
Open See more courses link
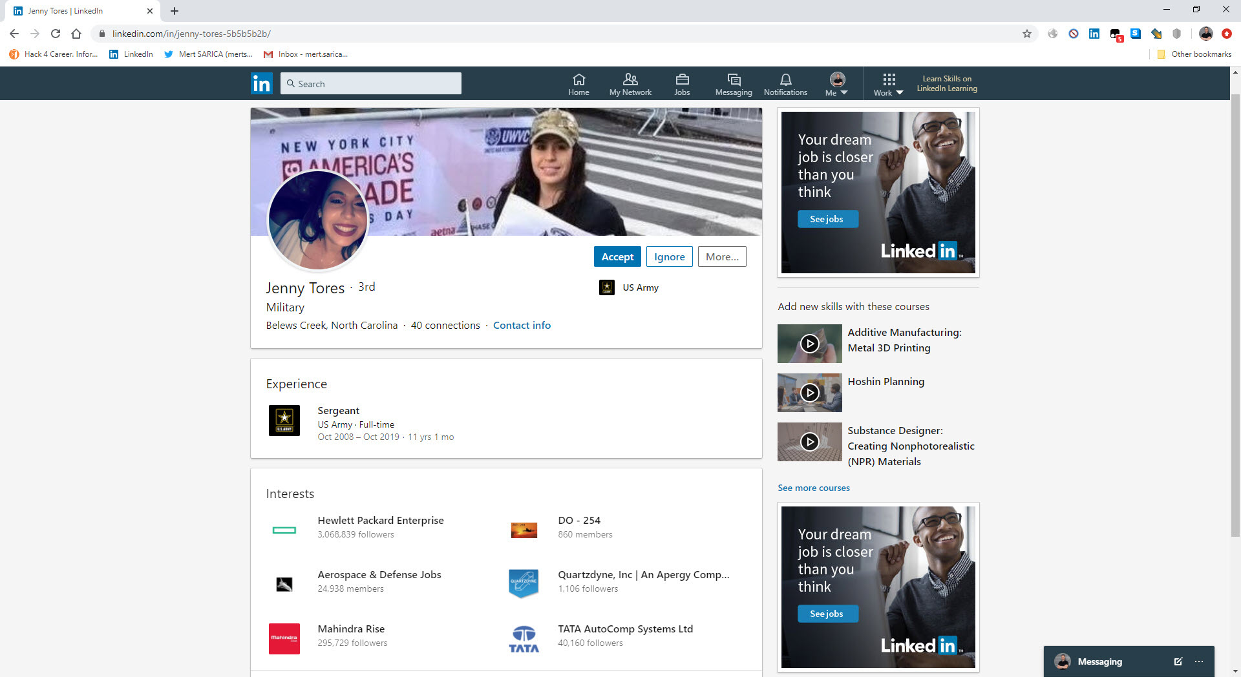click(x=813, y=488)
